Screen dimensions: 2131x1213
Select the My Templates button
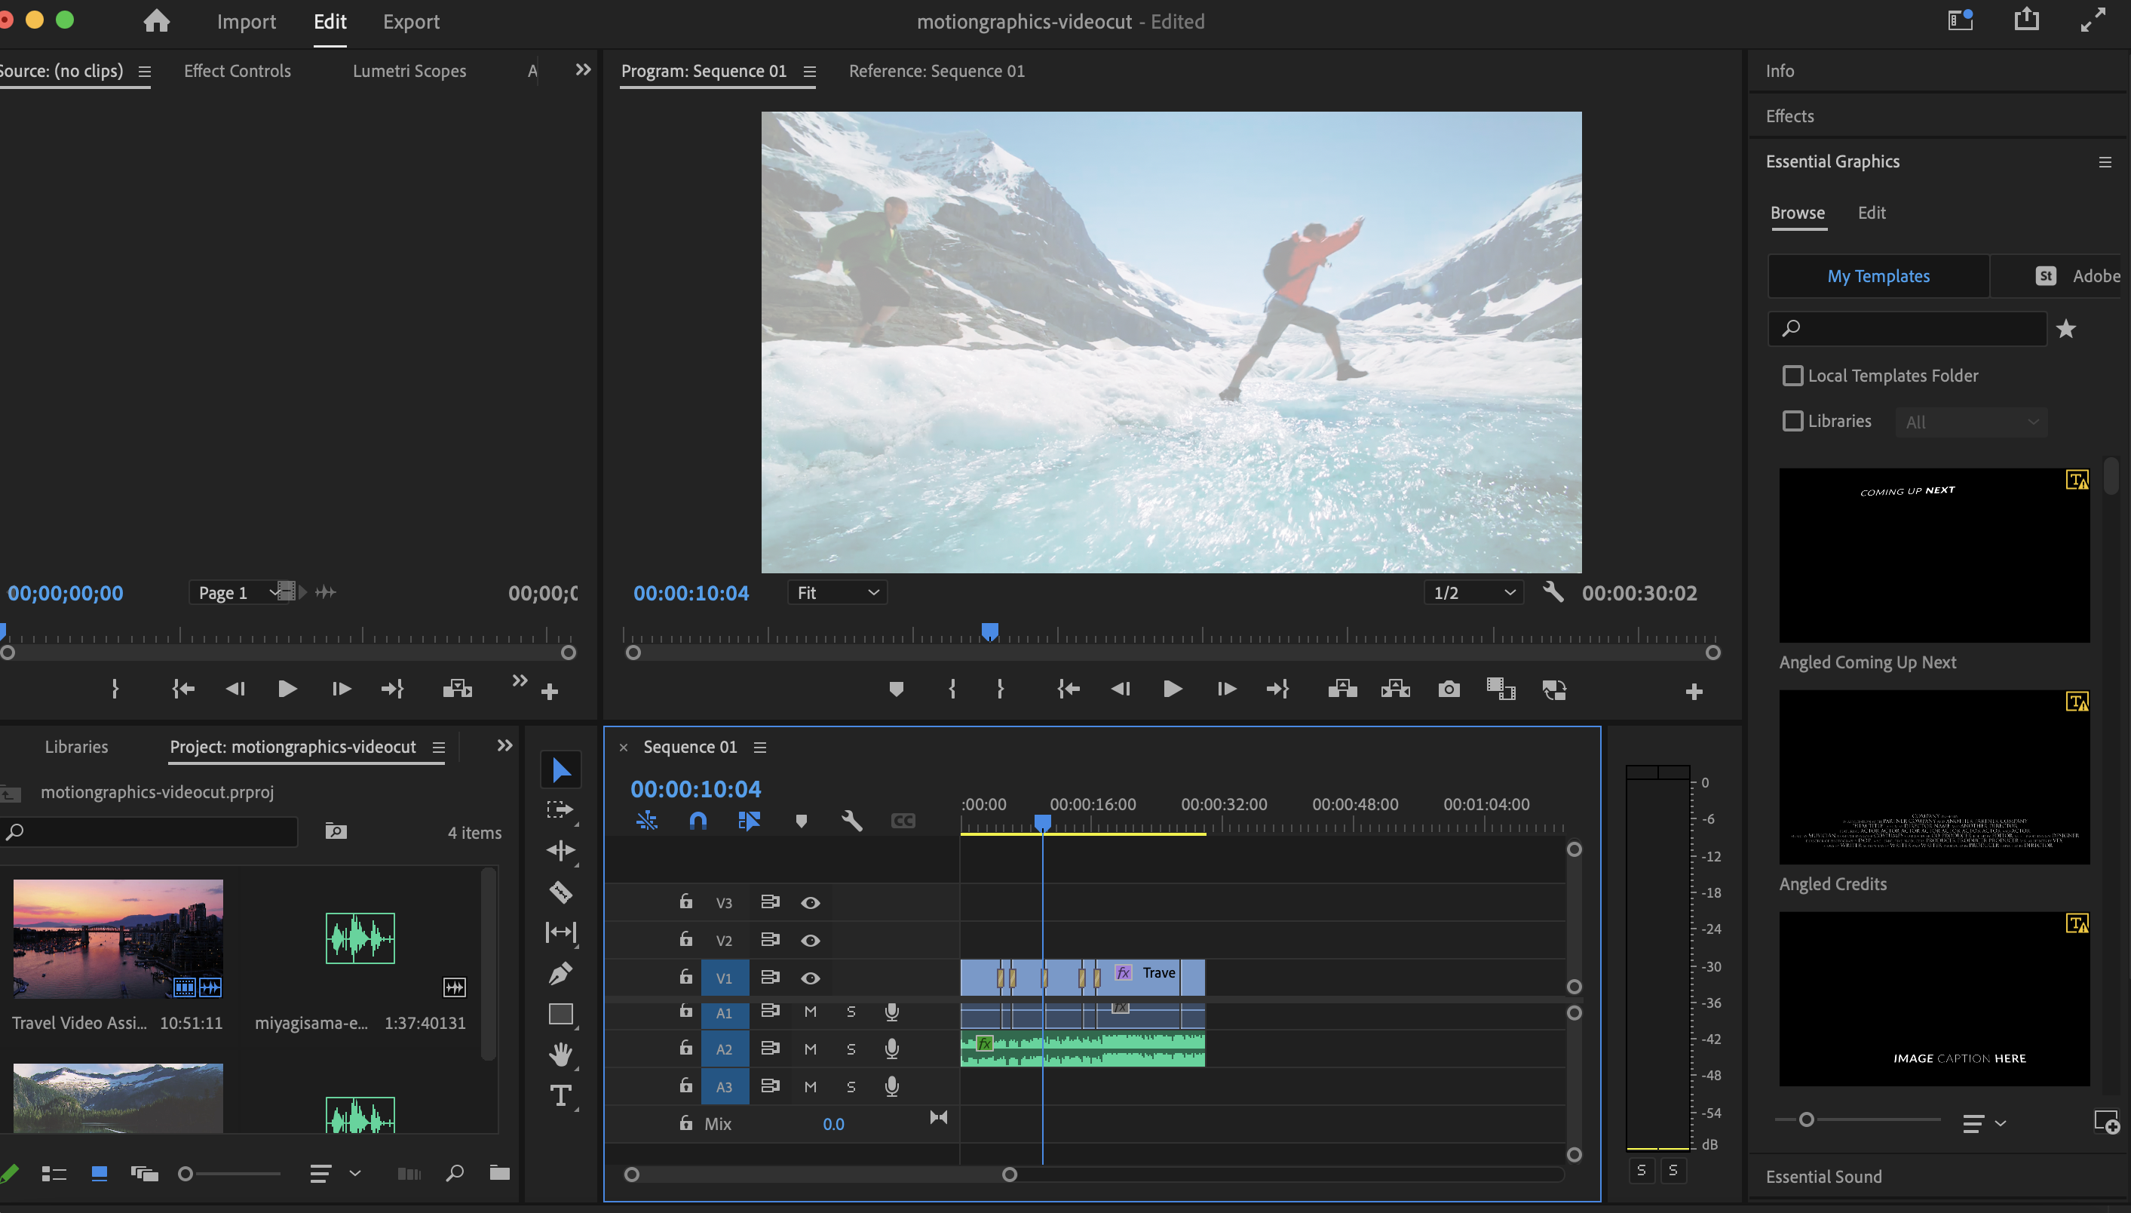coord(1878,277)
